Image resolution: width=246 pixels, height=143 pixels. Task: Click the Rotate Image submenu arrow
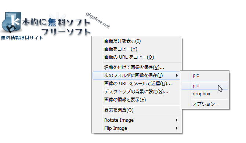tap(177, 120)
